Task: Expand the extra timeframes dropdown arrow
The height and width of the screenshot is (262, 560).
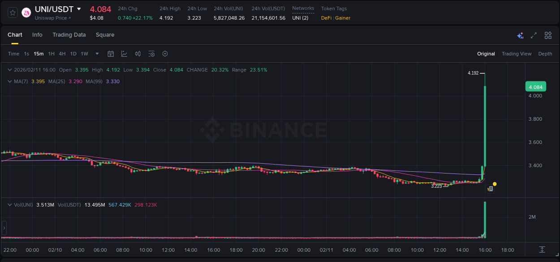Action: tap(97, 53)
